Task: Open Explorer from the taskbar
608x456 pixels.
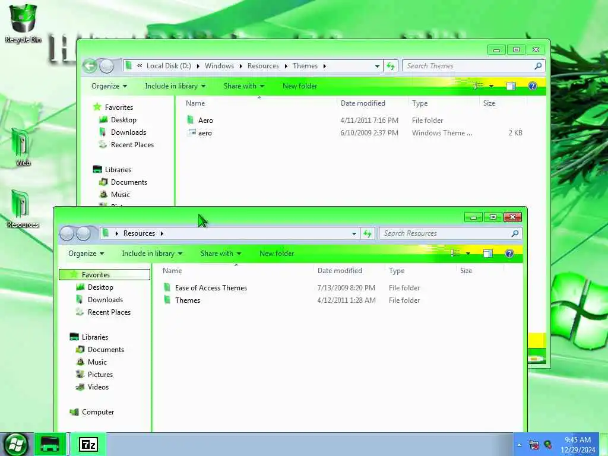Action: pyautogui.click(x=50, y=444)
